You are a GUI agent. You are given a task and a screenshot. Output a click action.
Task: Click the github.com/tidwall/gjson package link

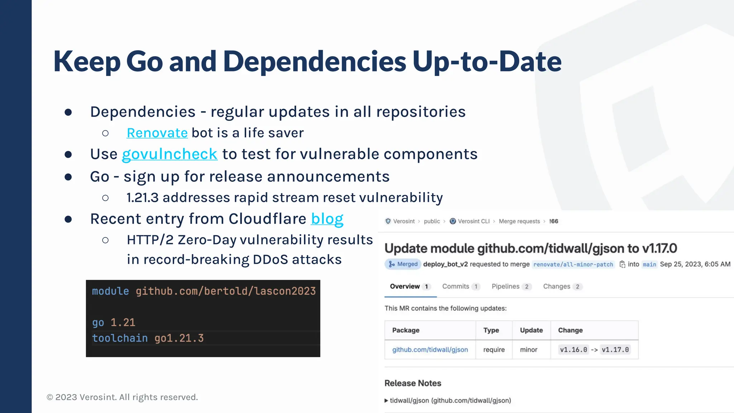[x=430, y=350]
